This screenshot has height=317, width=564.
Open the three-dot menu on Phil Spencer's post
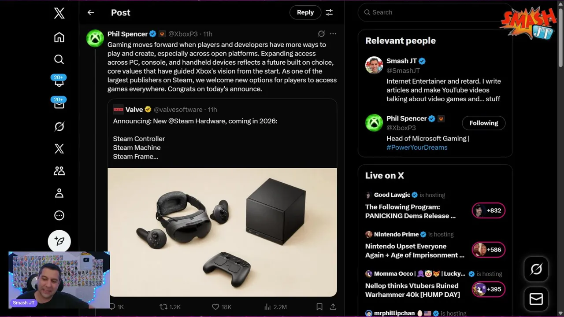pos(333,34)
